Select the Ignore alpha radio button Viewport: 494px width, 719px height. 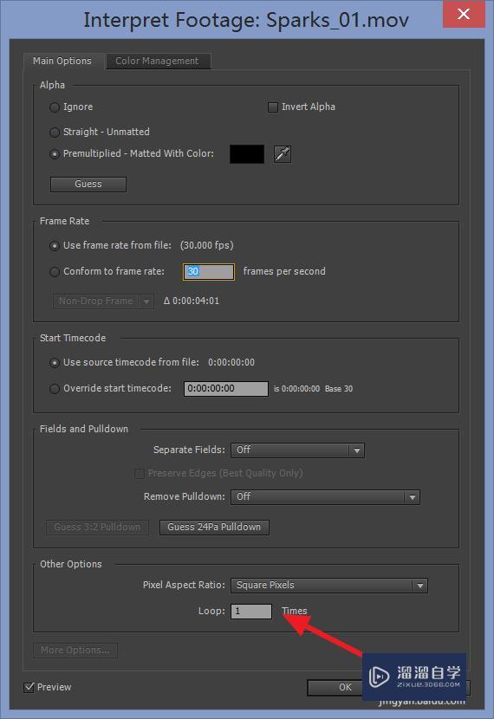click(x=55, y=107)
